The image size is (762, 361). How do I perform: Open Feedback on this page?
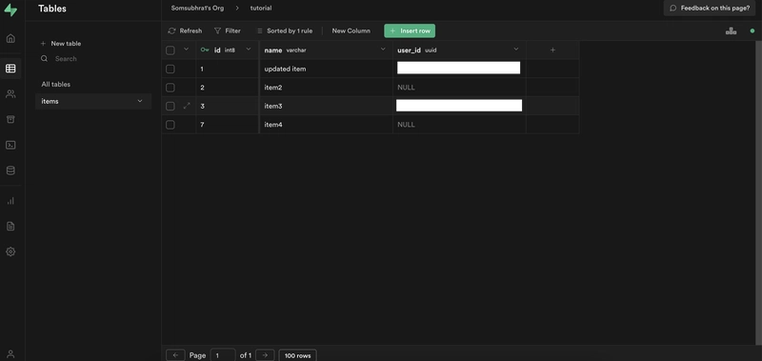coord(710,9)
